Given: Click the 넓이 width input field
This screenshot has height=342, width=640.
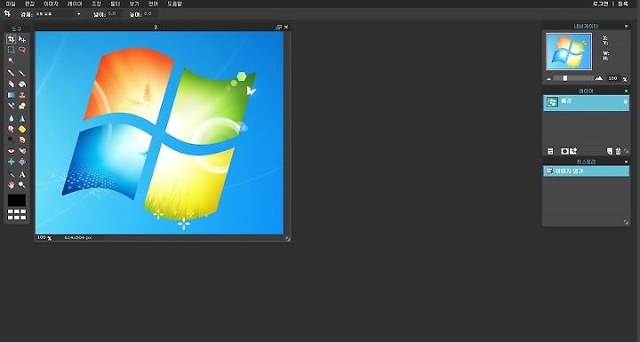Looking at the screenshot, I should coord(115,14).
